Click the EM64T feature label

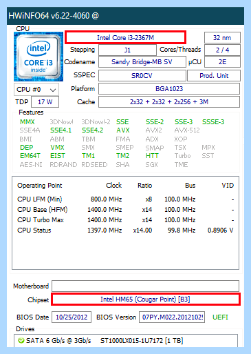click(30, 156)
